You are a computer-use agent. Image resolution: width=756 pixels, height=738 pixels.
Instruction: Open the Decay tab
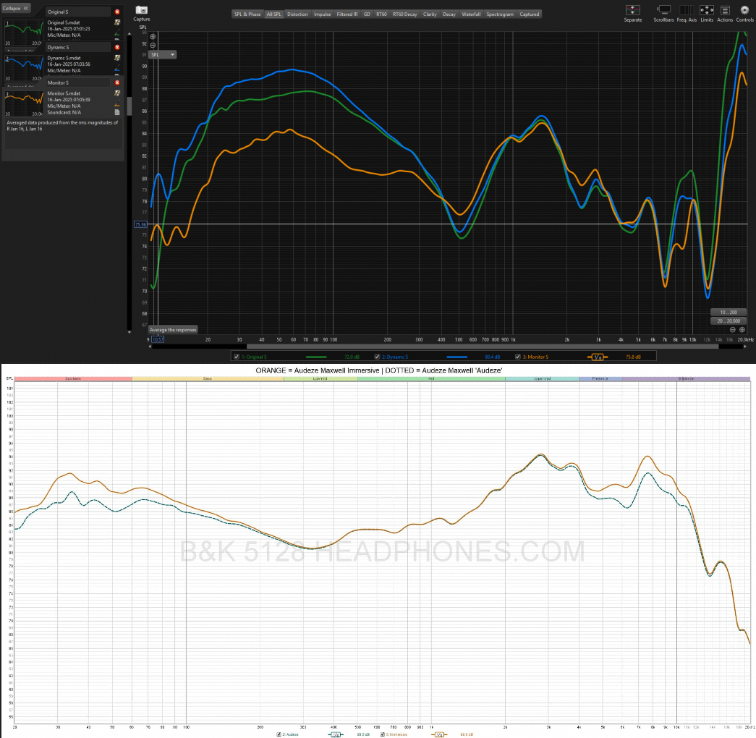[449, 14]
